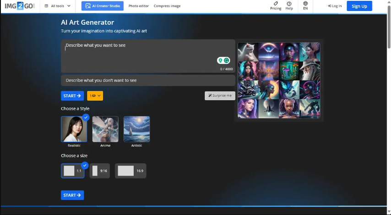The width and height of the screenshot is (391, 215).
Task: Click the Grammarly icon in prompt box
Action: coord(227,60)
